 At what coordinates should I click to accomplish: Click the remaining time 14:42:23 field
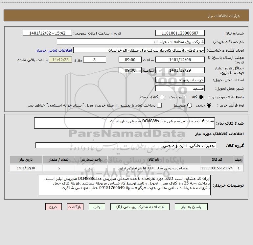[x=60, y=60]
